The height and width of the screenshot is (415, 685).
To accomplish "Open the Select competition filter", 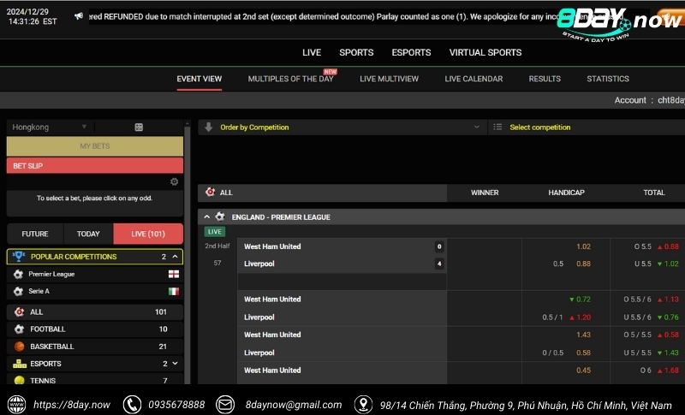I will pos(586,127).
